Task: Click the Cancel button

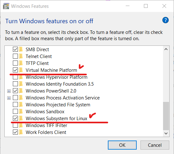Action: (155, 145)
